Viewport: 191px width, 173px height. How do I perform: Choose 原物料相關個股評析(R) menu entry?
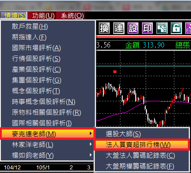point(48,112)
